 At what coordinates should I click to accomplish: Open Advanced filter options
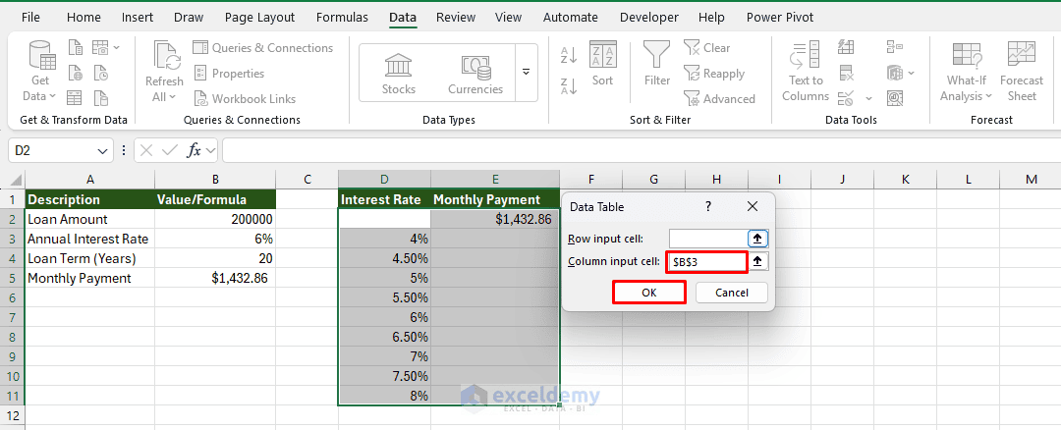pos(718,99)
